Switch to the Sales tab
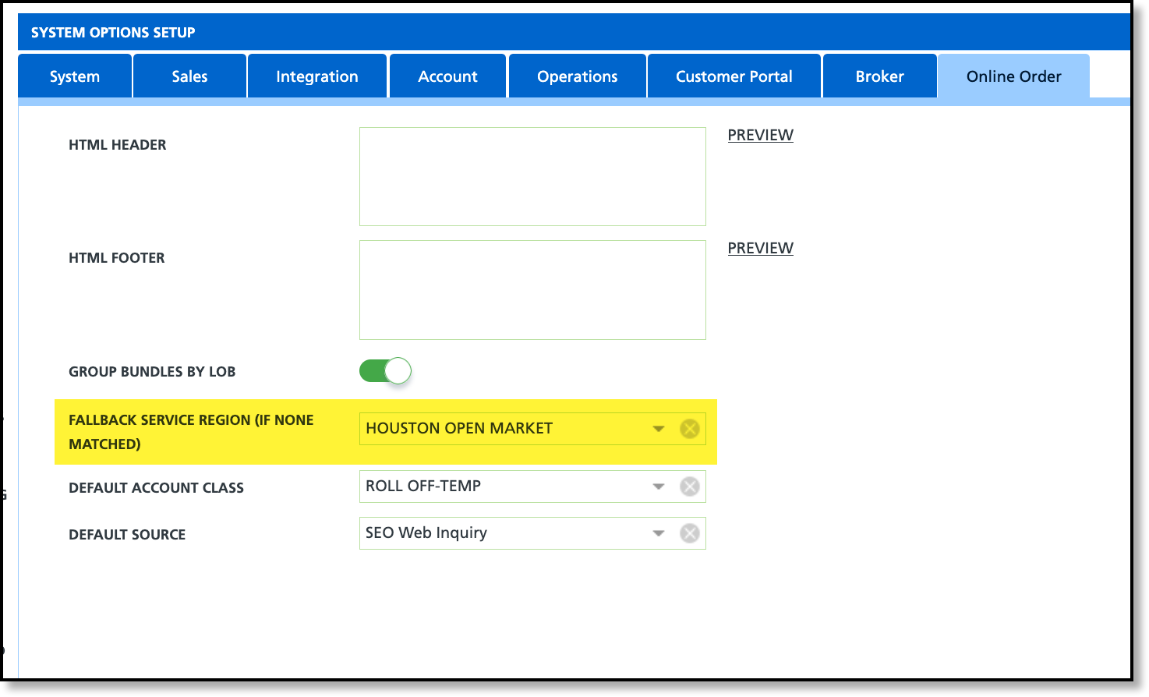This screenshot has height=697, width=1149. click(190, 76)
